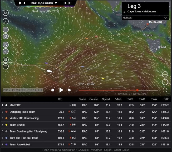This screenshot has height=152, width=172.
Task: Sort by the Status column header
Action: point(82,99)
